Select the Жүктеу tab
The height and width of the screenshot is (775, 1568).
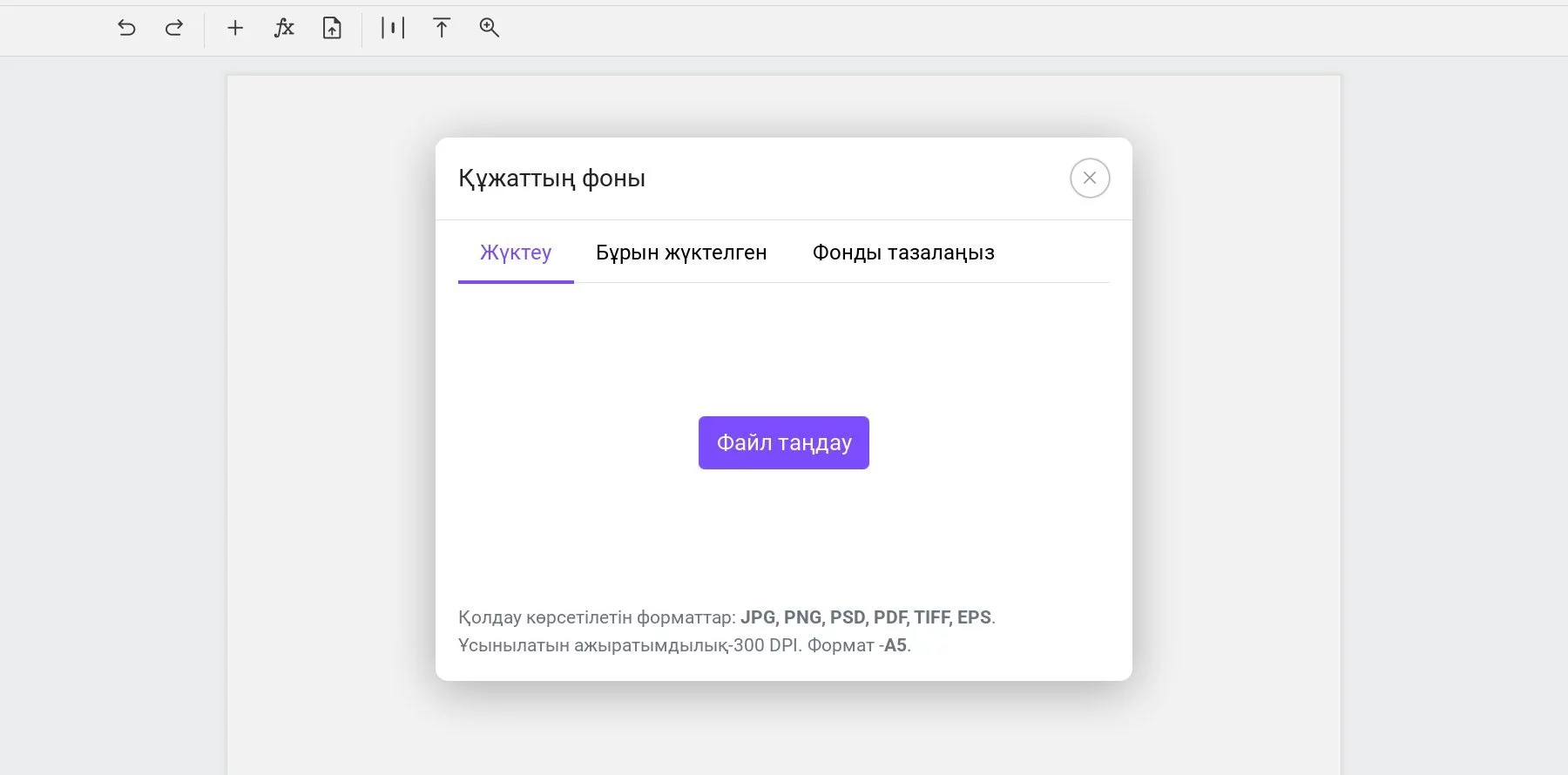[516, 253]
